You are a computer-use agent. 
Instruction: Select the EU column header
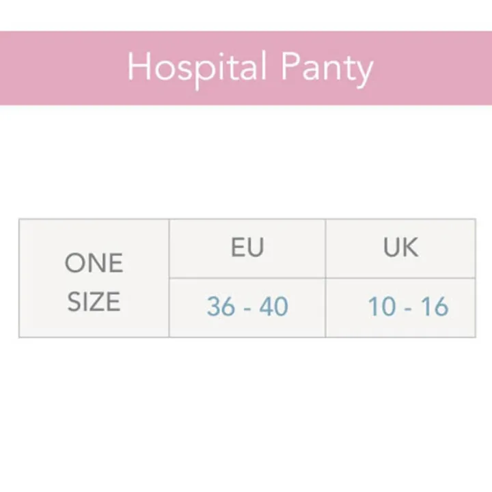click(247, 248)
